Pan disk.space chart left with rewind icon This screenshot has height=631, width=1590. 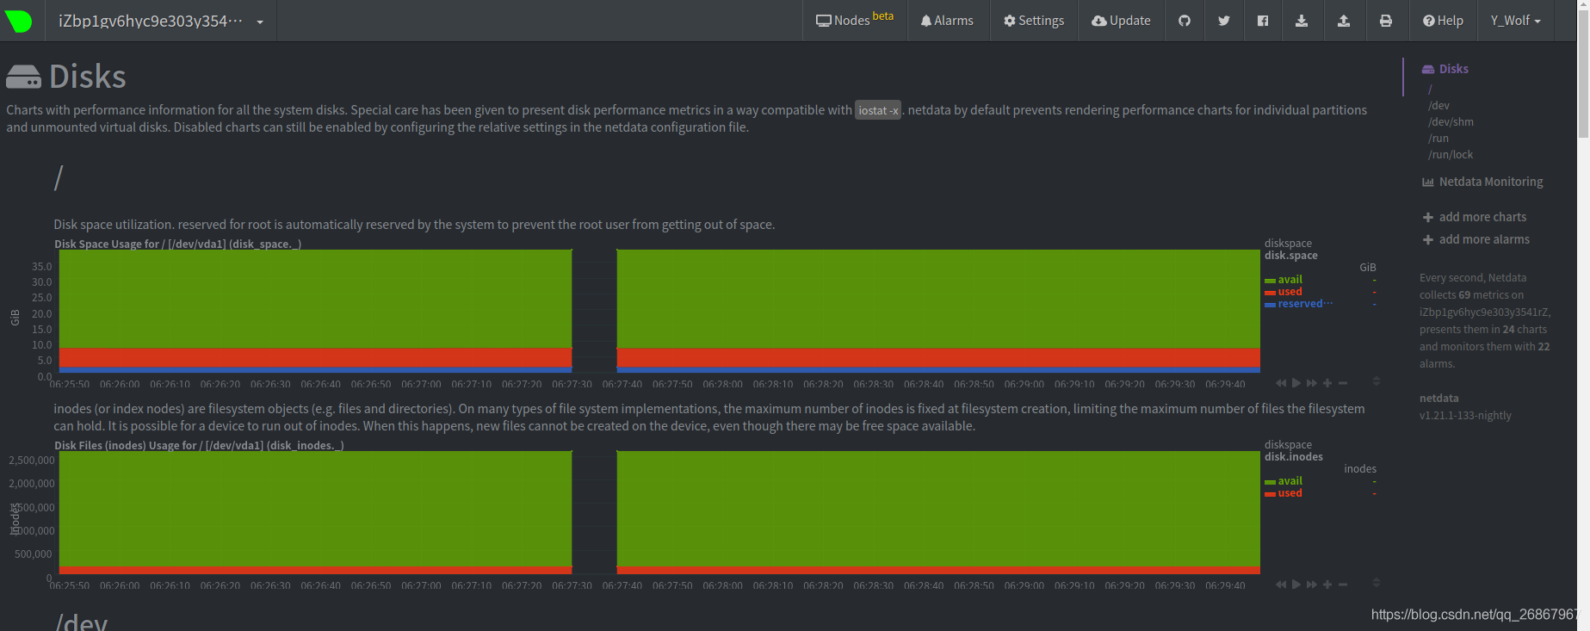[x=1281, y=383]
